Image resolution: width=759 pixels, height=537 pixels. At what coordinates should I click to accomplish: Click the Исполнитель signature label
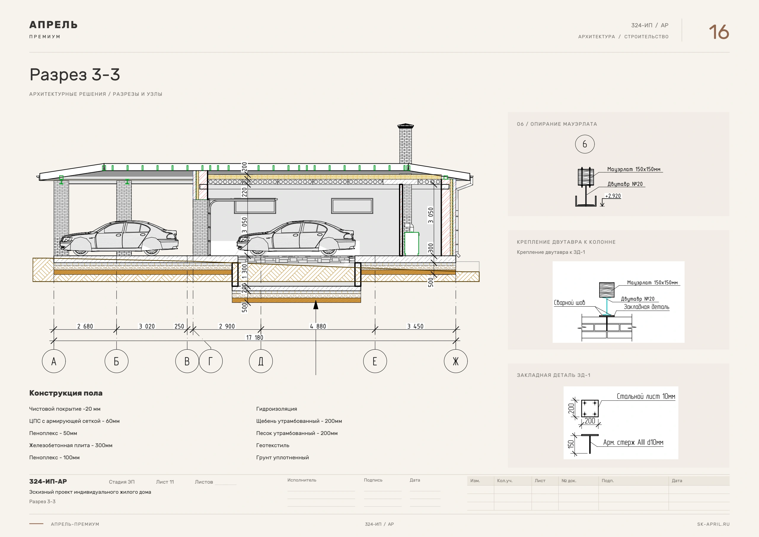point(302,480)
